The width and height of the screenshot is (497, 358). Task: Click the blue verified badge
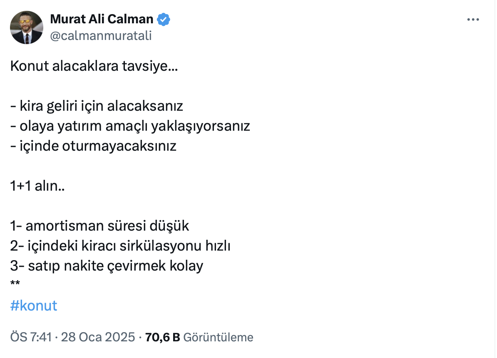click(x=163, y=19)
